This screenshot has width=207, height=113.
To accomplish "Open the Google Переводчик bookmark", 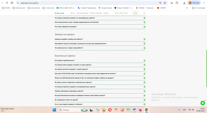I will click(87, 8).
